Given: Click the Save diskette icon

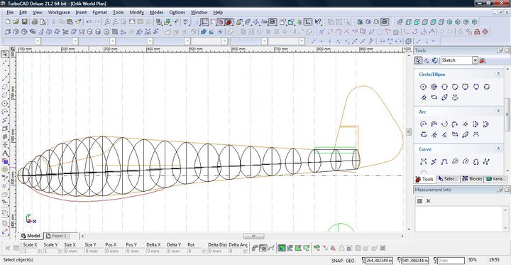Looking at the screenshot, I should (24, 22).
